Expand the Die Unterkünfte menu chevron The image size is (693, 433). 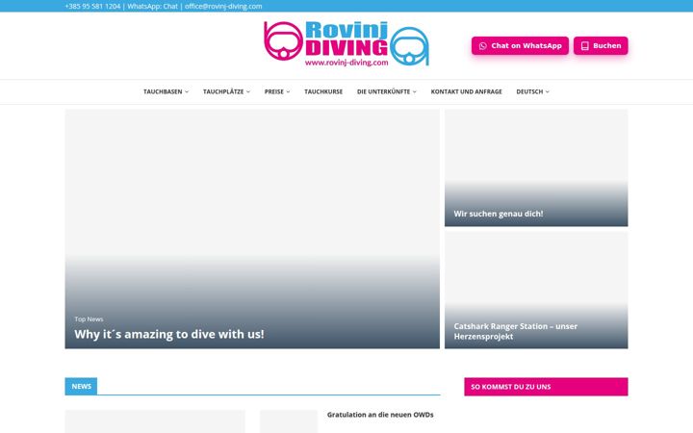tap(415, 92)
